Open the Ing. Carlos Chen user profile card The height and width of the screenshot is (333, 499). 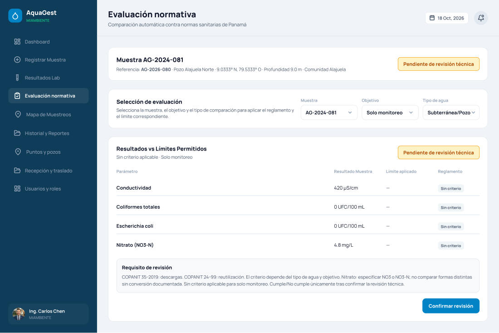(49, 314)
